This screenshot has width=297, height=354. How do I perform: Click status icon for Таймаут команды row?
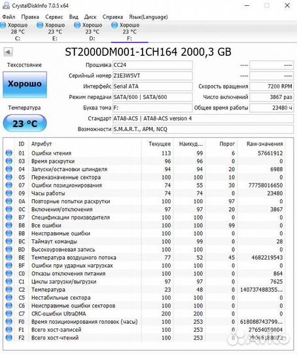pyautogui.click(x=9, y=241)
